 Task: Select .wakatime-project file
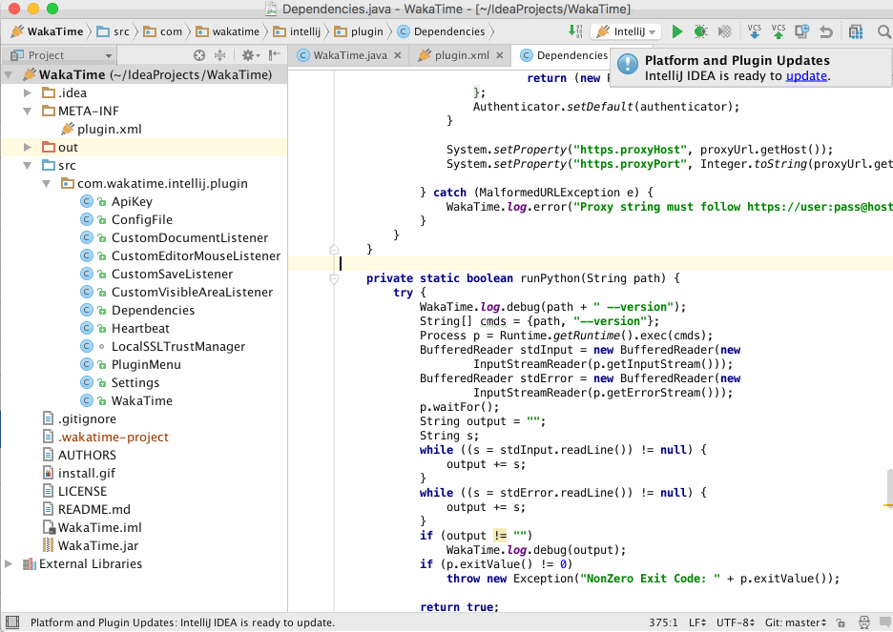tap(114, 437)
